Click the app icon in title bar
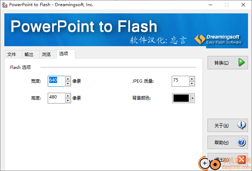Screen dimensions: 252x171 4,5
